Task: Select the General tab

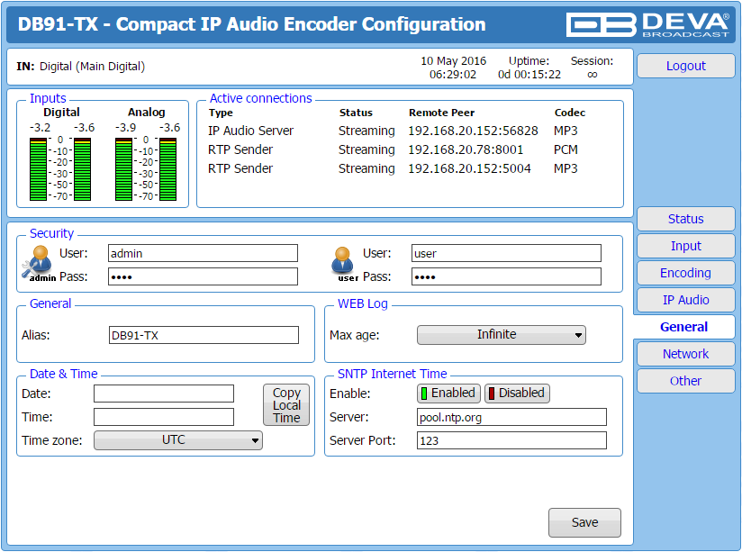Action: pos(685,327)
